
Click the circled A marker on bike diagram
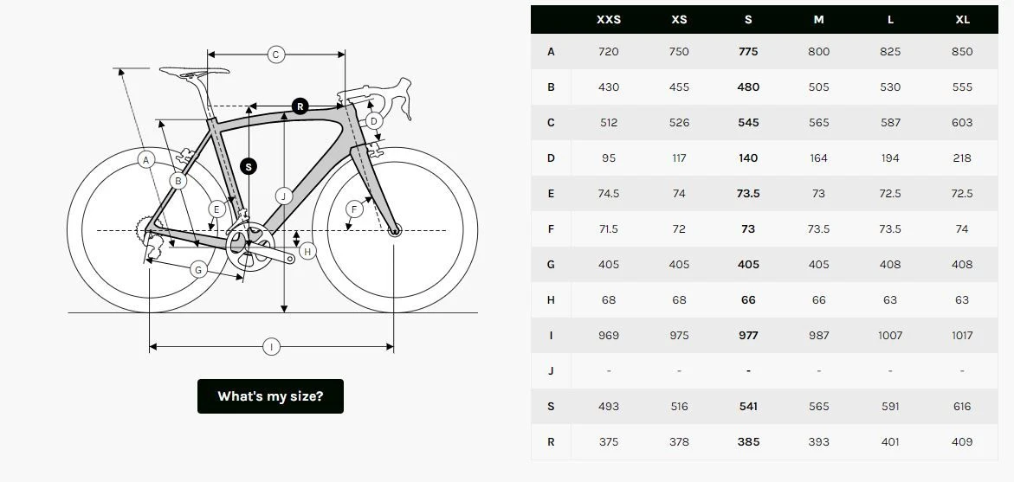click(145, 160)
